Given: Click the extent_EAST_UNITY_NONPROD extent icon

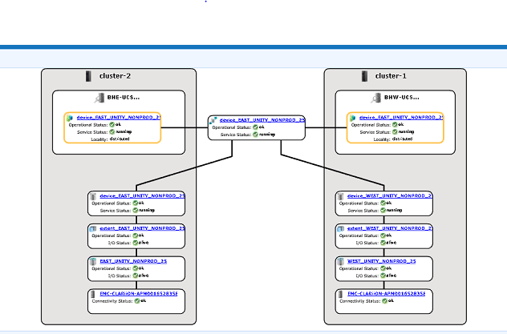Looking at the screenshot, I should 93,227.
